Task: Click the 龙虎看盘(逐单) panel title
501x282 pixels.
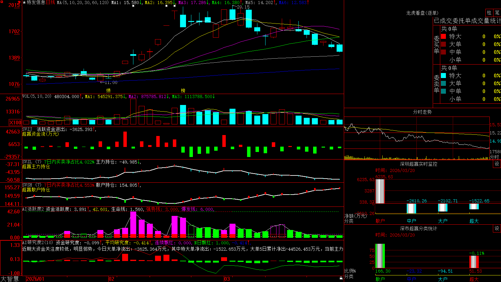Action: [422, 13]
